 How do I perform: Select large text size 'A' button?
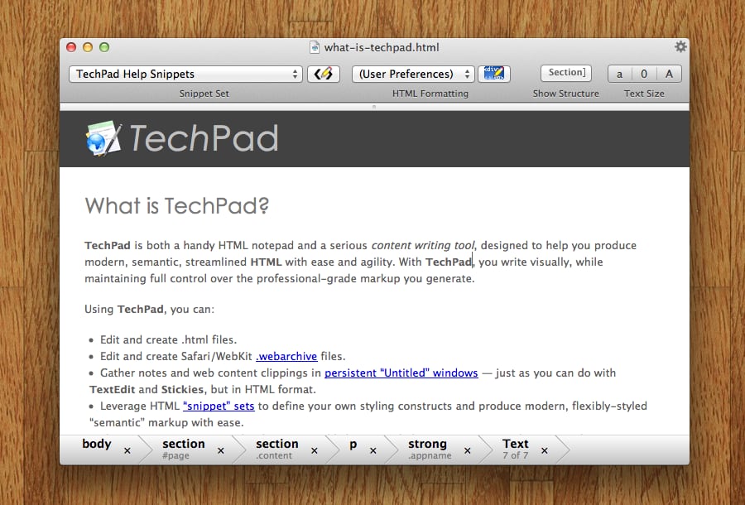coord(669,74)
